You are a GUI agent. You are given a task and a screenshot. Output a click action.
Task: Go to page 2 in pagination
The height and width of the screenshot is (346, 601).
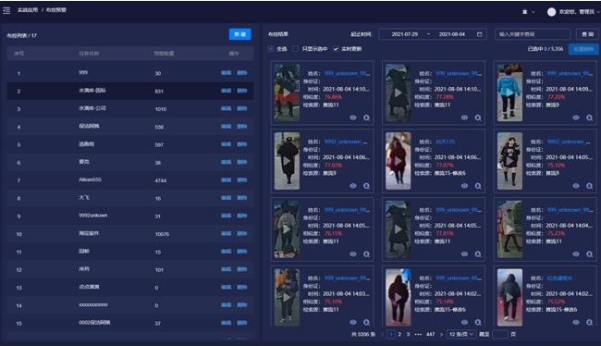(x=399, y=334)
